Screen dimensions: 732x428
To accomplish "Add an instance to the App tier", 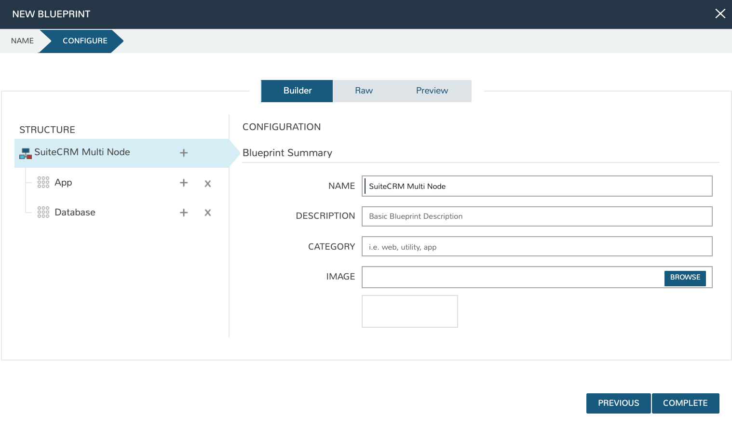I will point(184,183).
